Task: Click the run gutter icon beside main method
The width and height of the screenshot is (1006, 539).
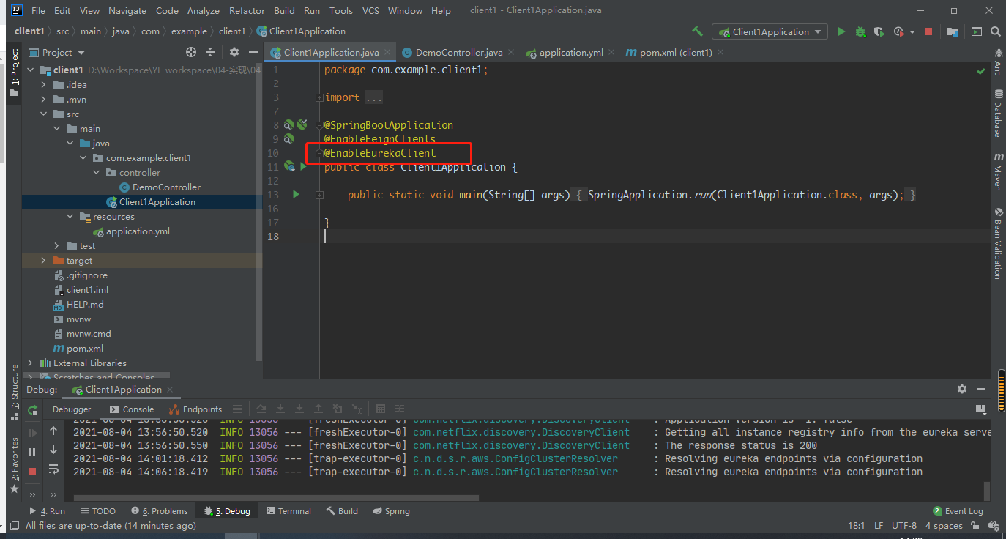Action: (x=296, y=194)
